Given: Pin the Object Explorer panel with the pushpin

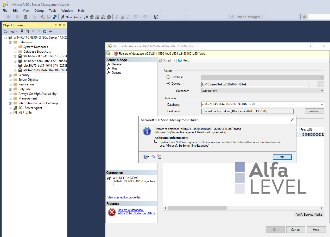Looking at the screenshot, I should point(60,25).
